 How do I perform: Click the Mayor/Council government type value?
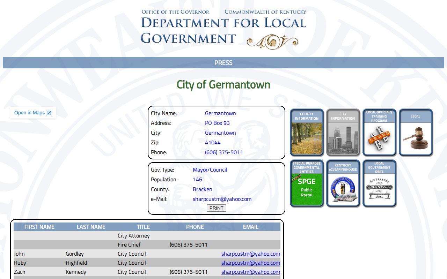210,170
